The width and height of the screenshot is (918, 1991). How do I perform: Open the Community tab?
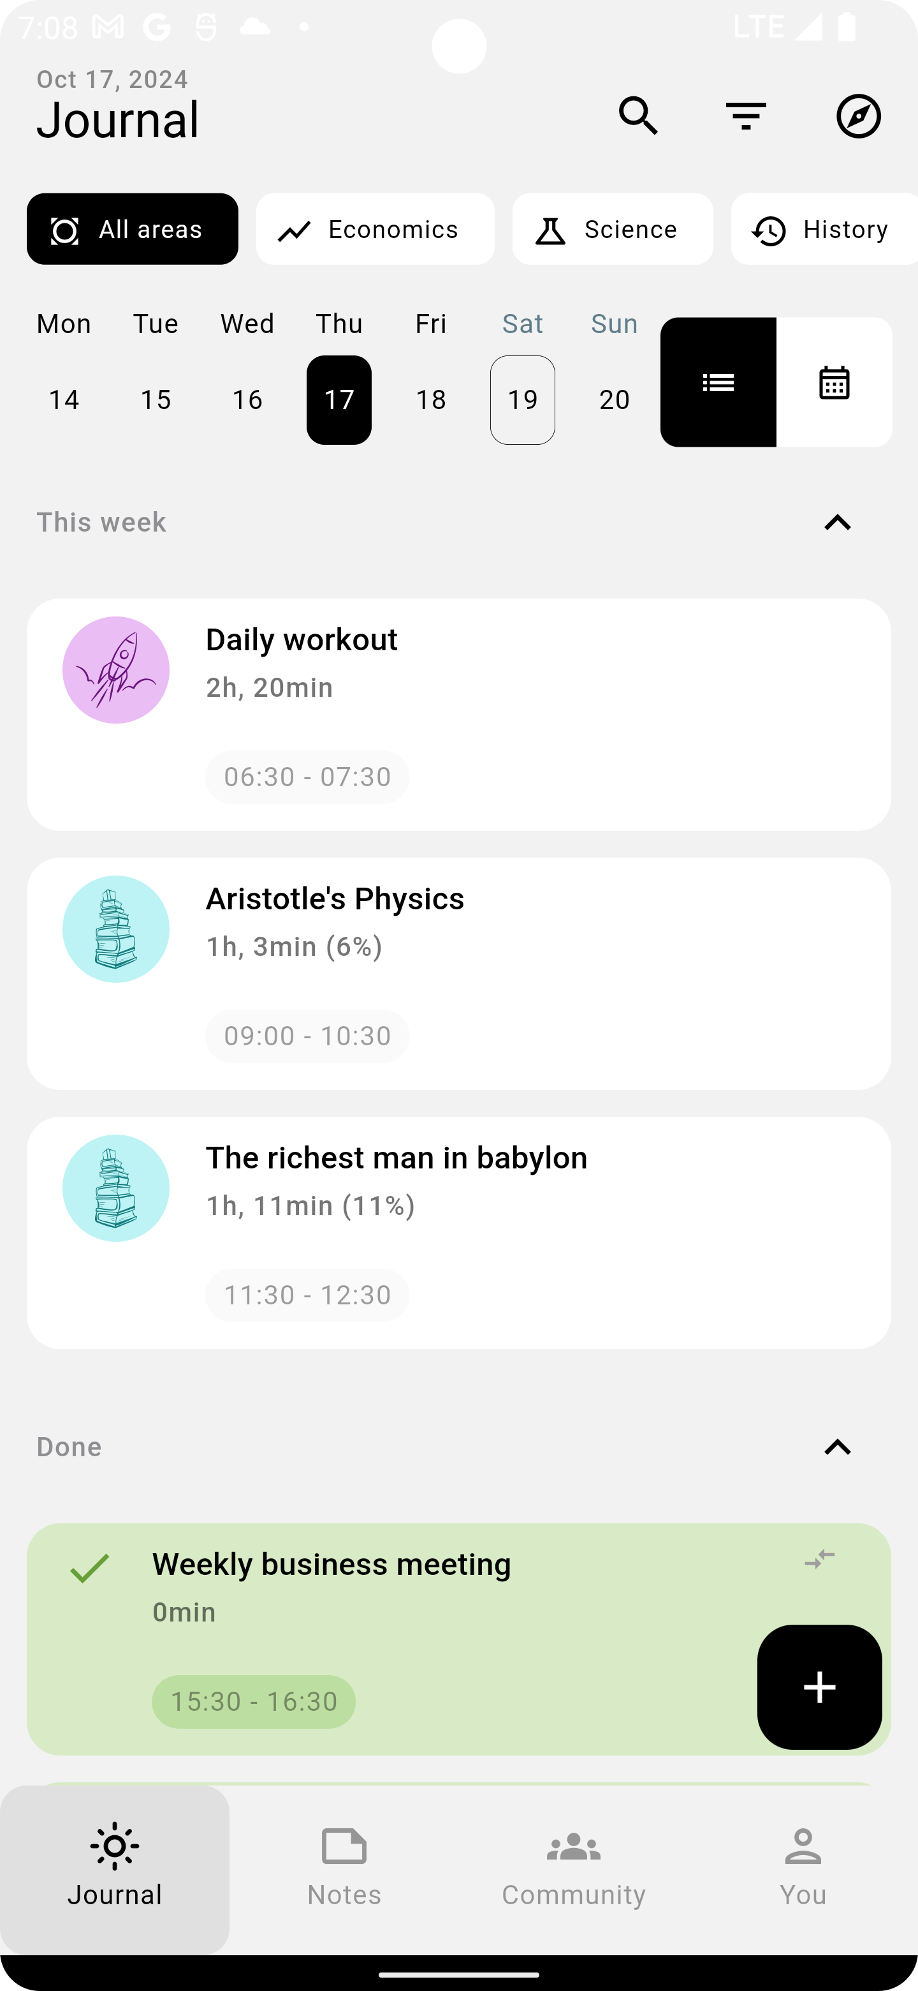[574, 1867]
